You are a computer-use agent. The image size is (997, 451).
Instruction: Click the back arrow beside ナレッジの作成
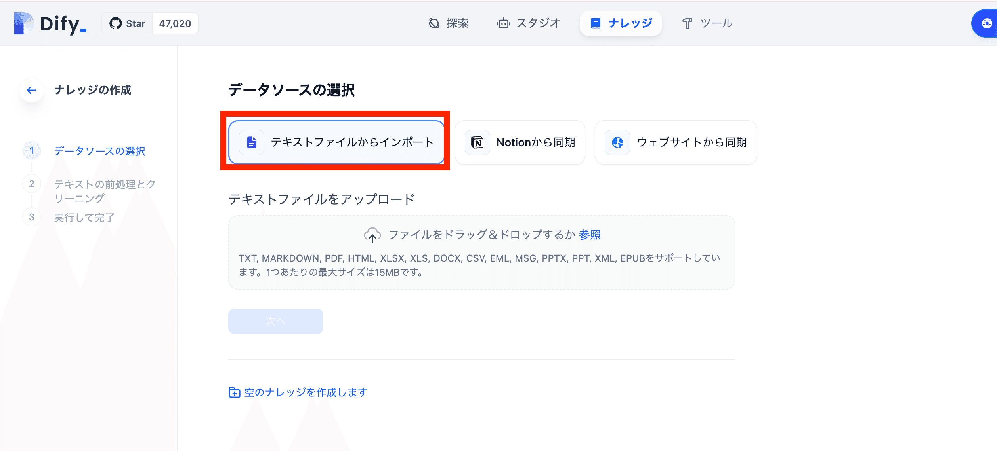tap(32, 90)
